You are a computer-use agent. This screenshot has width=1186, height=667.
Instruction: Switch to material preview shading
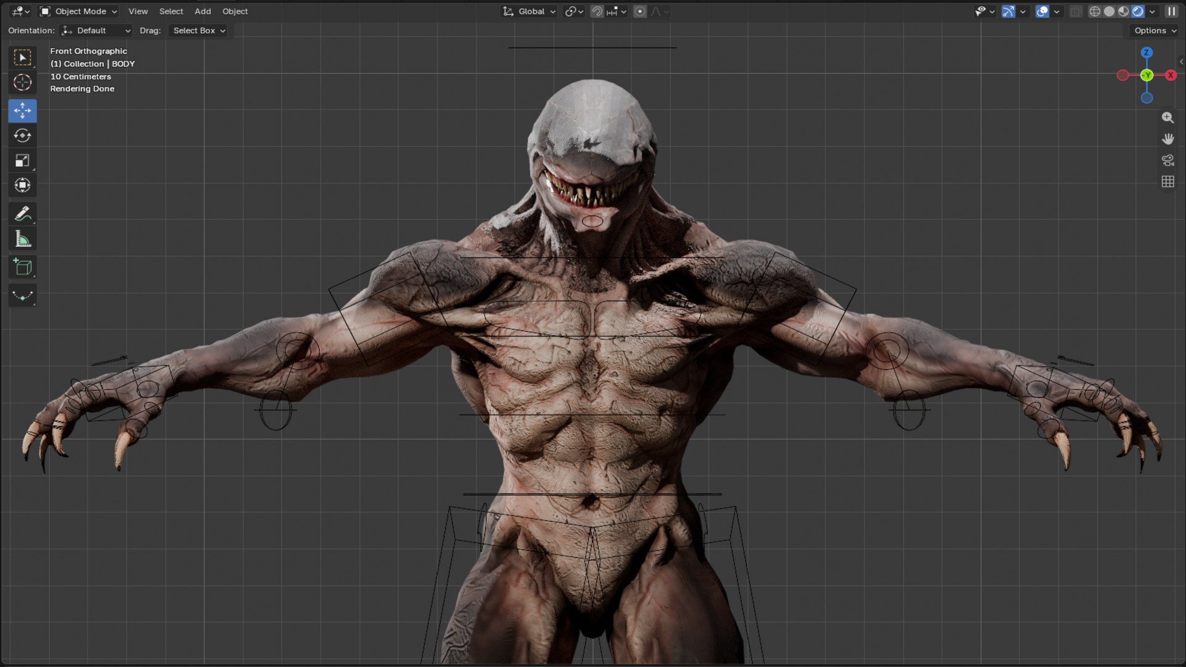(x=1123, y=11)
